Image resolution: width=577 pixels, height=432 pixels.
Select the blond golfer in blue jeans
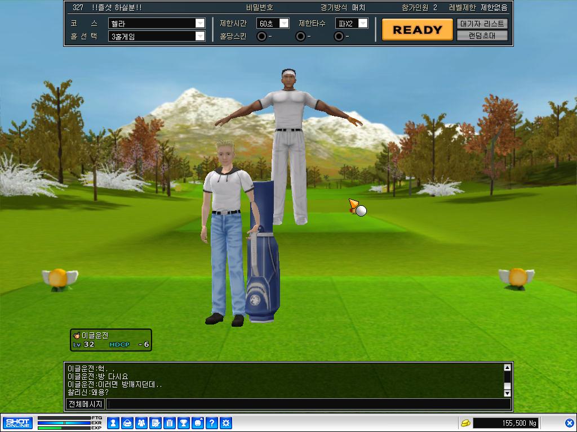[227, 233]
